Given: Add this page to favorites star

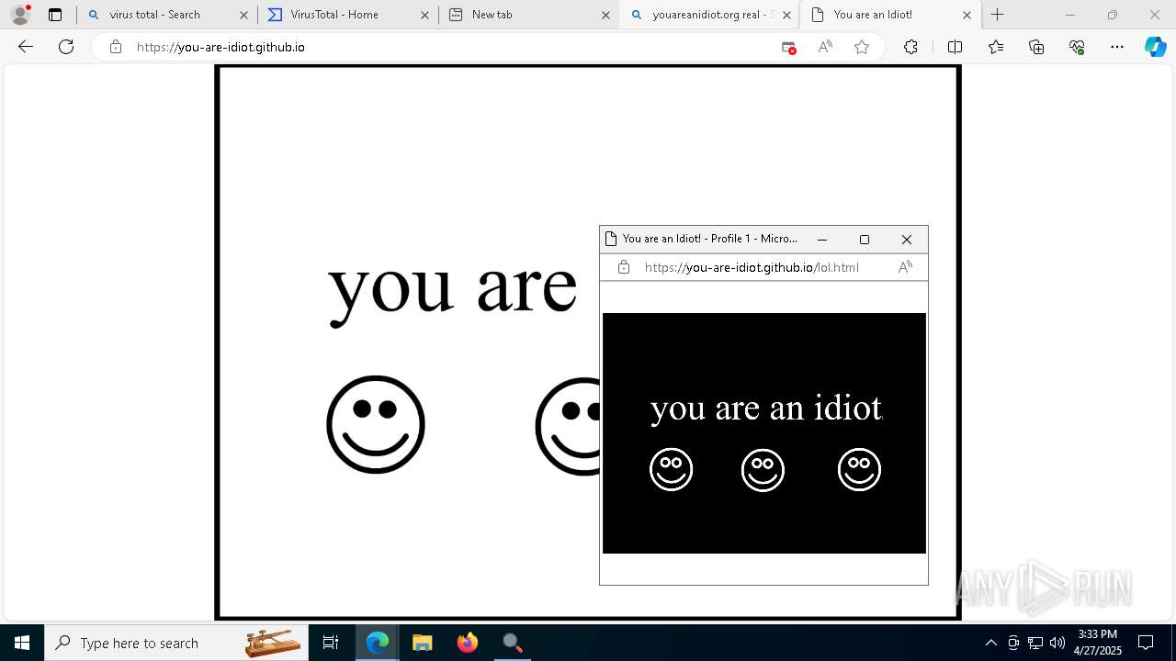Looking at the screenshot, I should click(x=862, y=47).
